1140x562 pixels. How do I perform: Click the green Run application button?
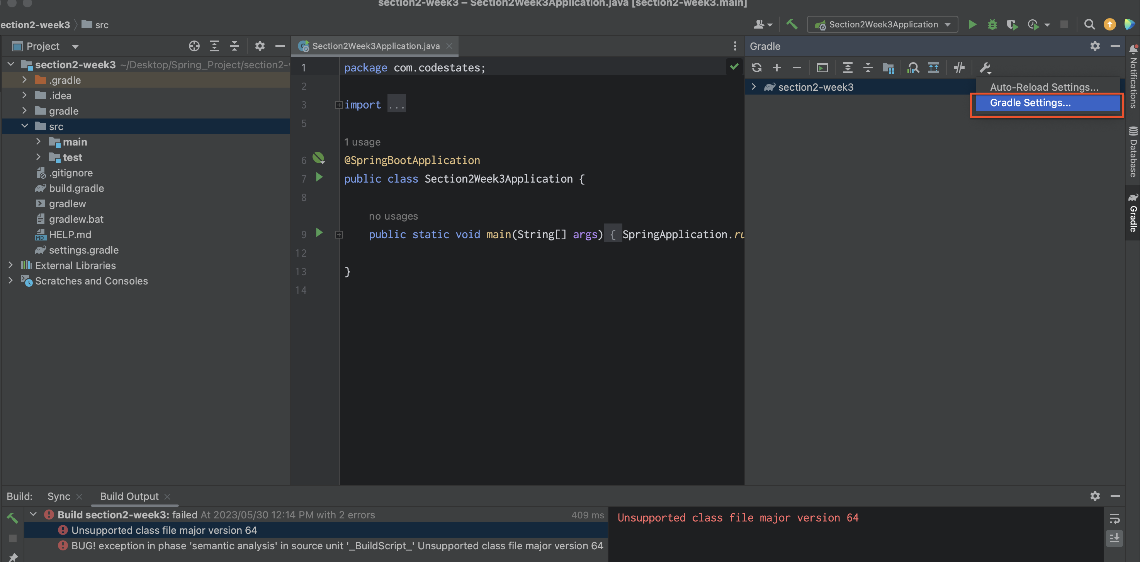coord(972,24)
